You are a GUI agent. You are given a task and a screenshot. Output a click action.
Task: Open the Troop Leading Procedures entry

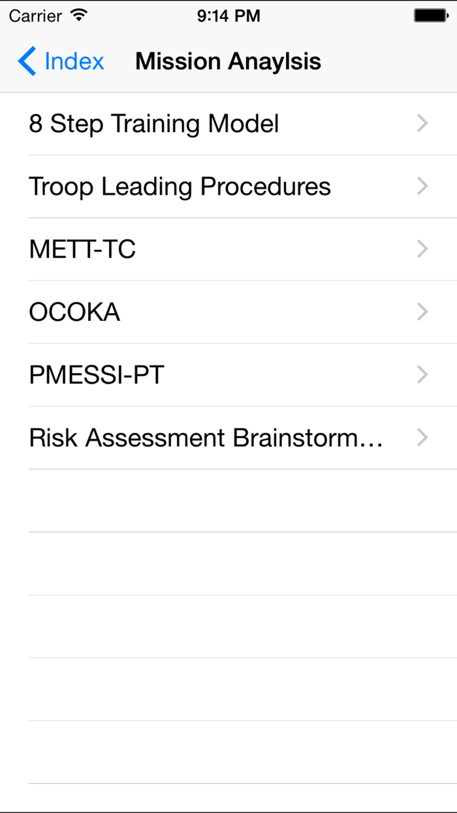tap(180, 186)
